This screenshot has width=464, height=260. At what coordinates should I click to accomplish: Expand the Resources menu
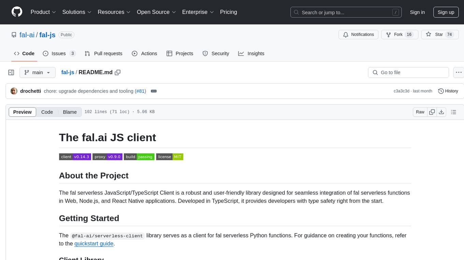pos(114,12)
